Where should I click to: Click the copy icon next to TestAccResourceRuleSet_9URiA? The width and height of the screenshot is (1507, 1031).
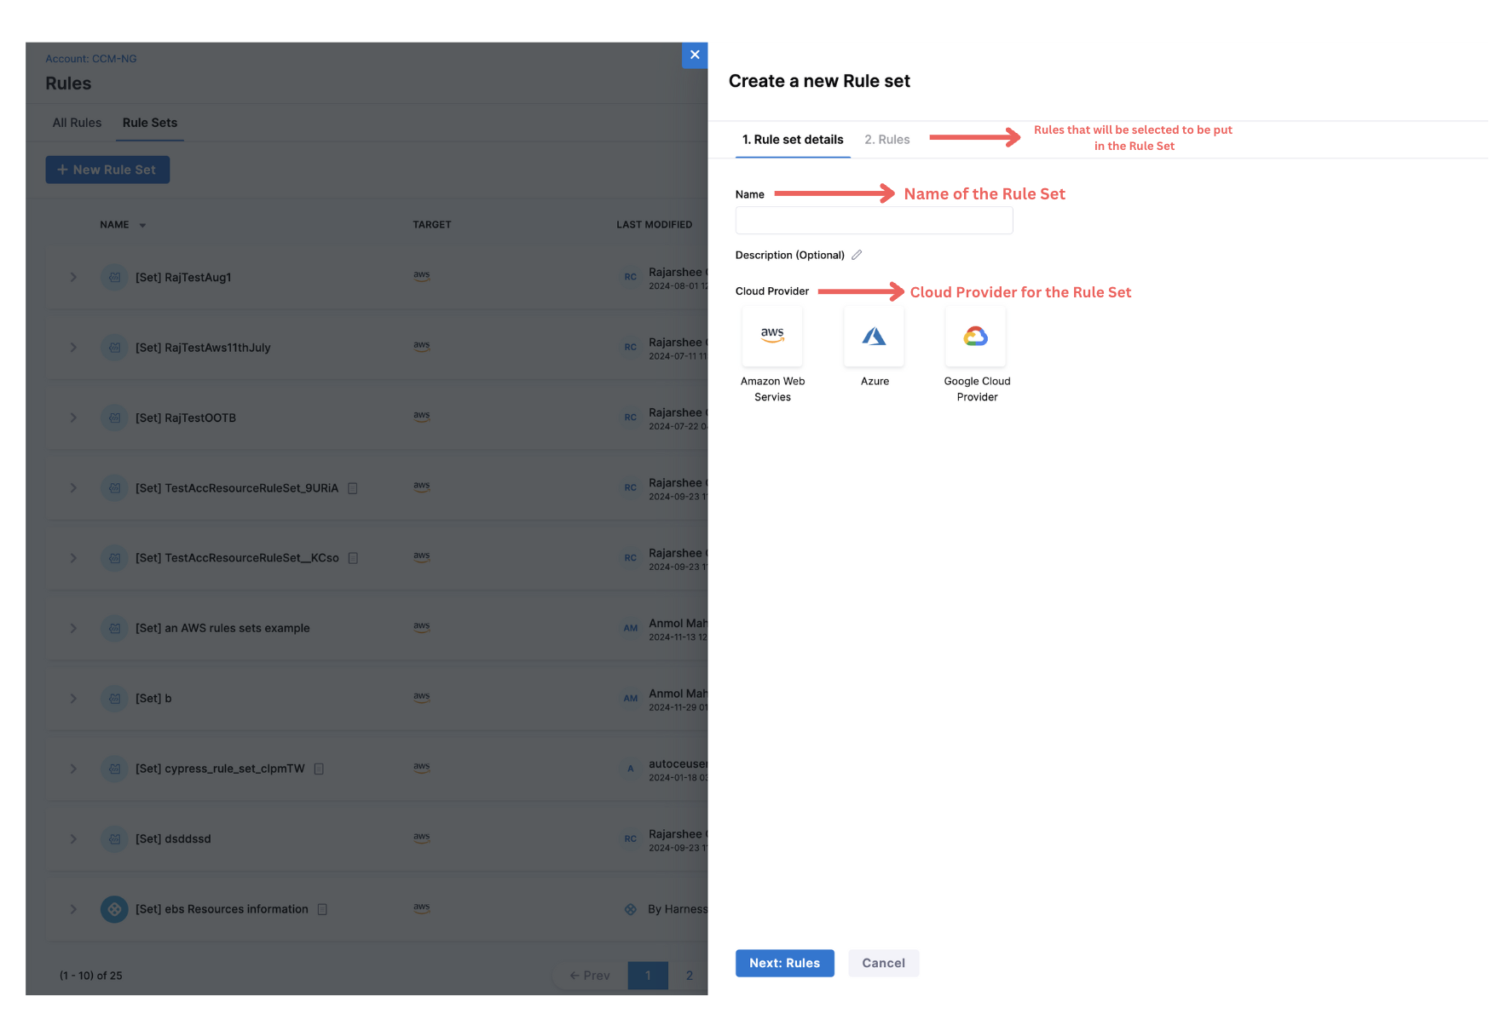tap(353, 488)
